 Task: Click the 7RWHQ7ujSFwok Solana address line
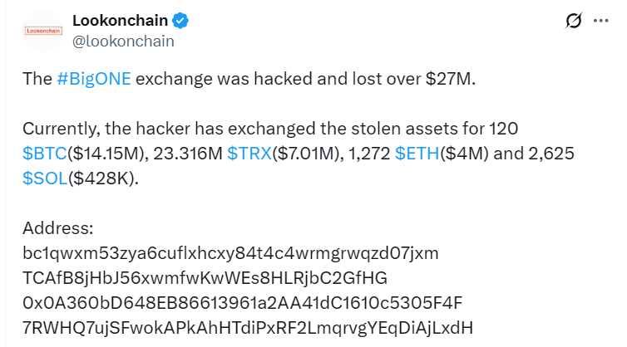pyautogui.click(x=248, y=328)
